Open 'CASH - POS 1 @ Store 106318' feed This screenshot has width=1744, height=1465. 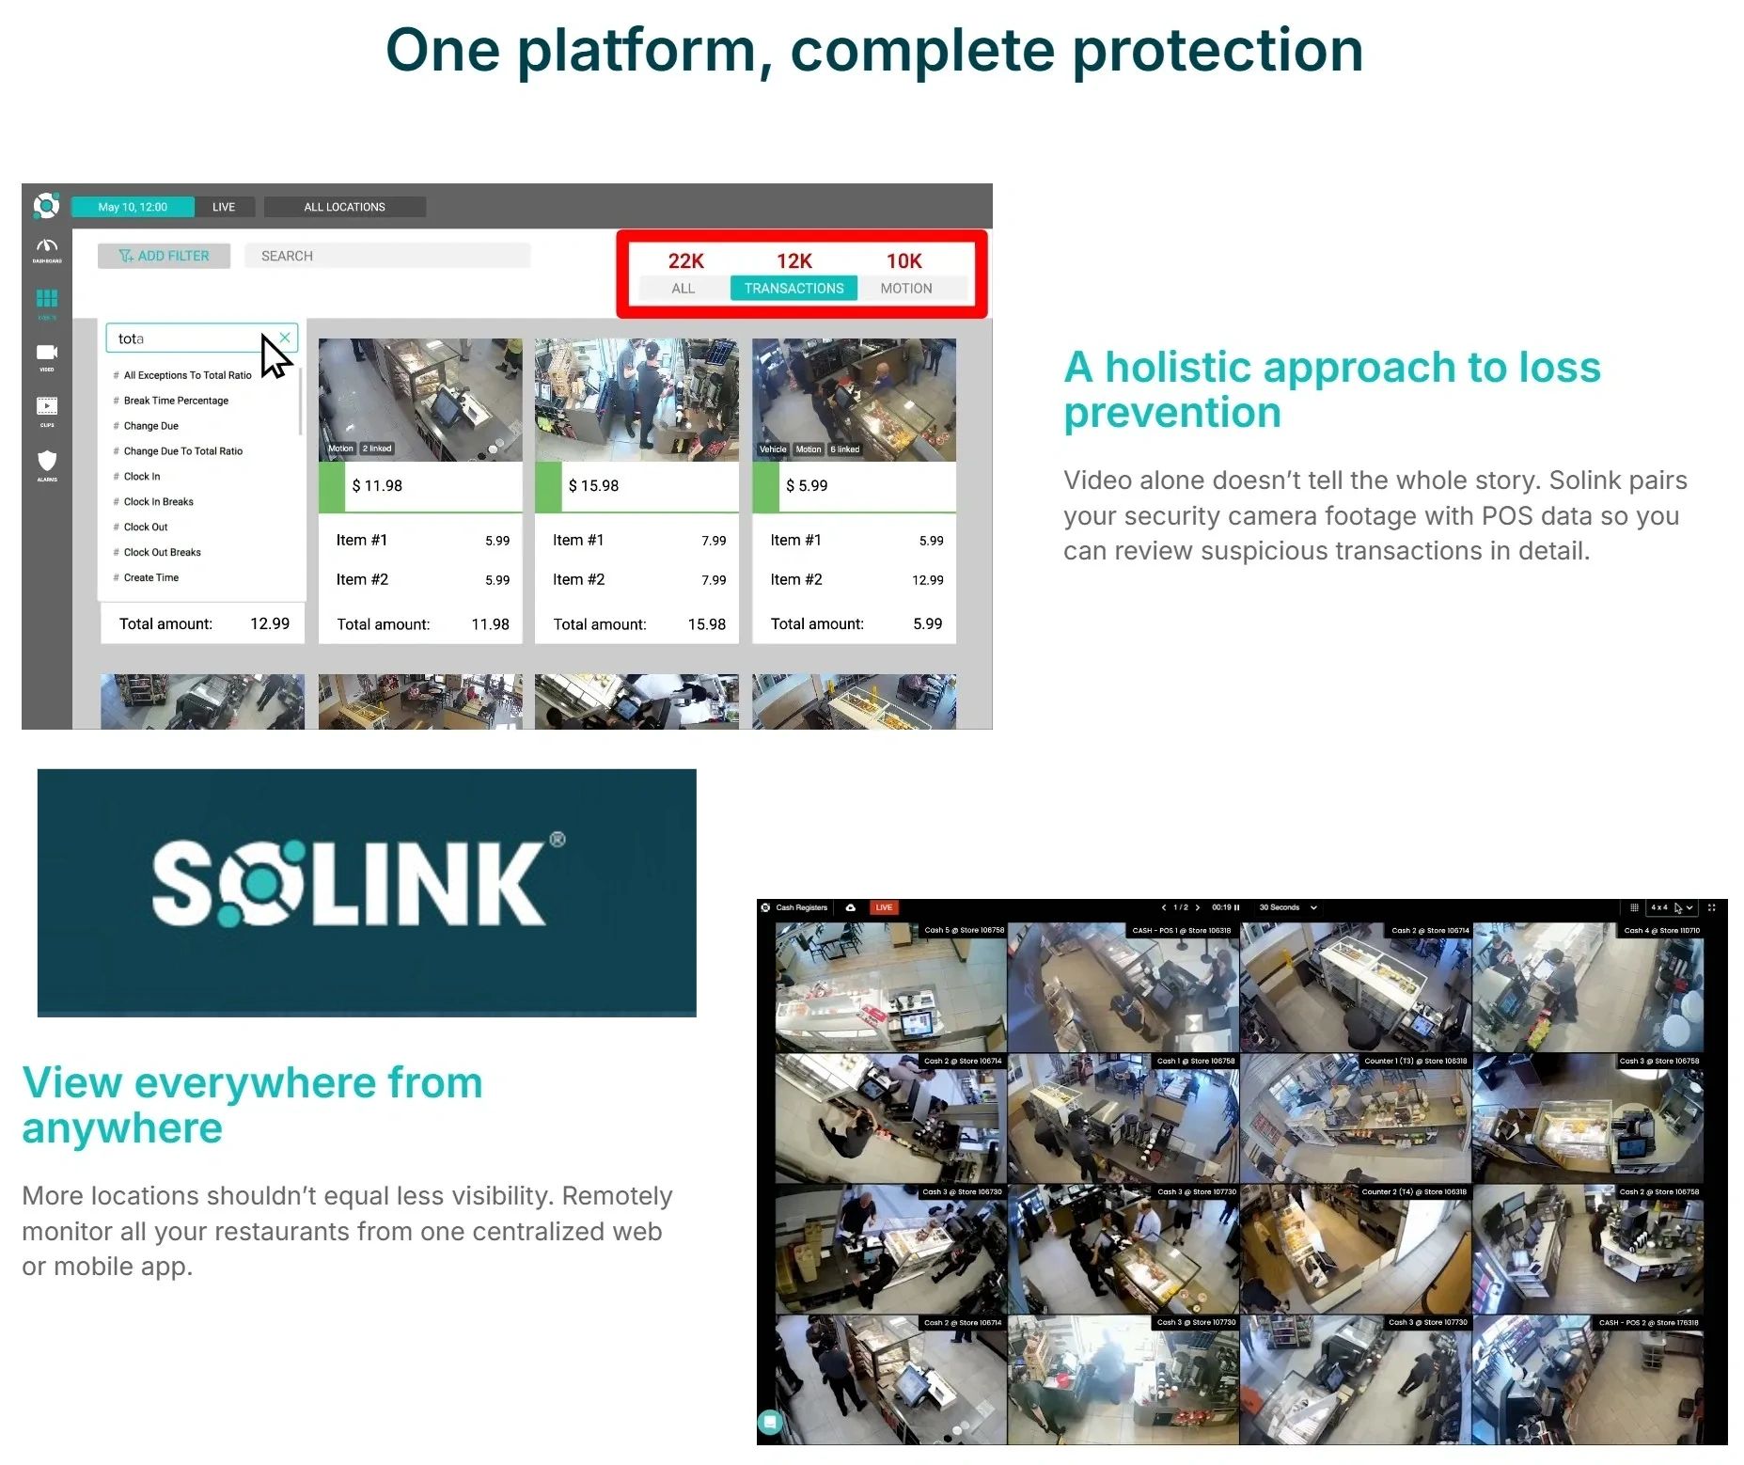point(1123,986)
